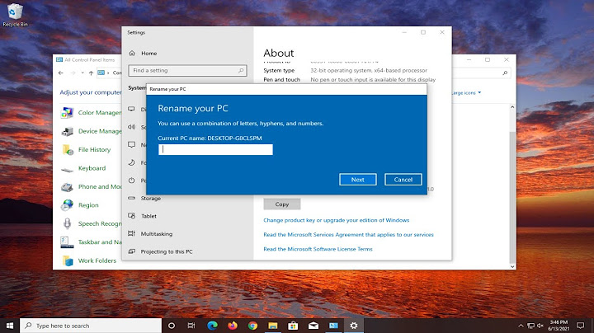Select Multitasking in Settings sidebar
Screen dimensions: 594x333
[157, 234]
